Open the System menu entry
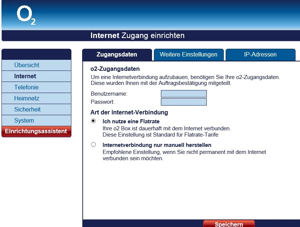 pyautogui.click(x=36, y=120)
